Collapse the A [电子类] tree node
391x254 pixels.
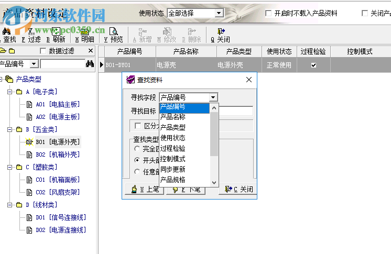pos(9,92)
